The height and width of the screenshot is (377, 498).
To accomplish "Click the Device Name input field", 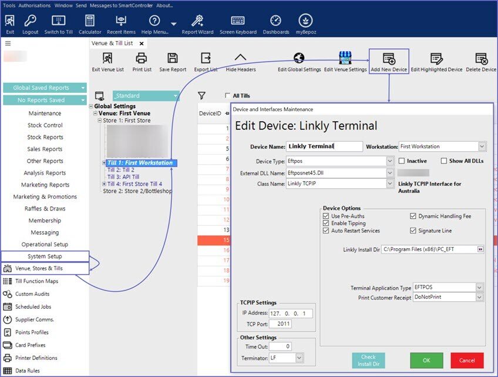I will pyautogui.click(x=324, y=146).
